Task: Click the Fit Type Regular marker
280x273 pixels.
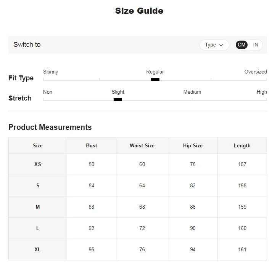Action: click(155, 79)
